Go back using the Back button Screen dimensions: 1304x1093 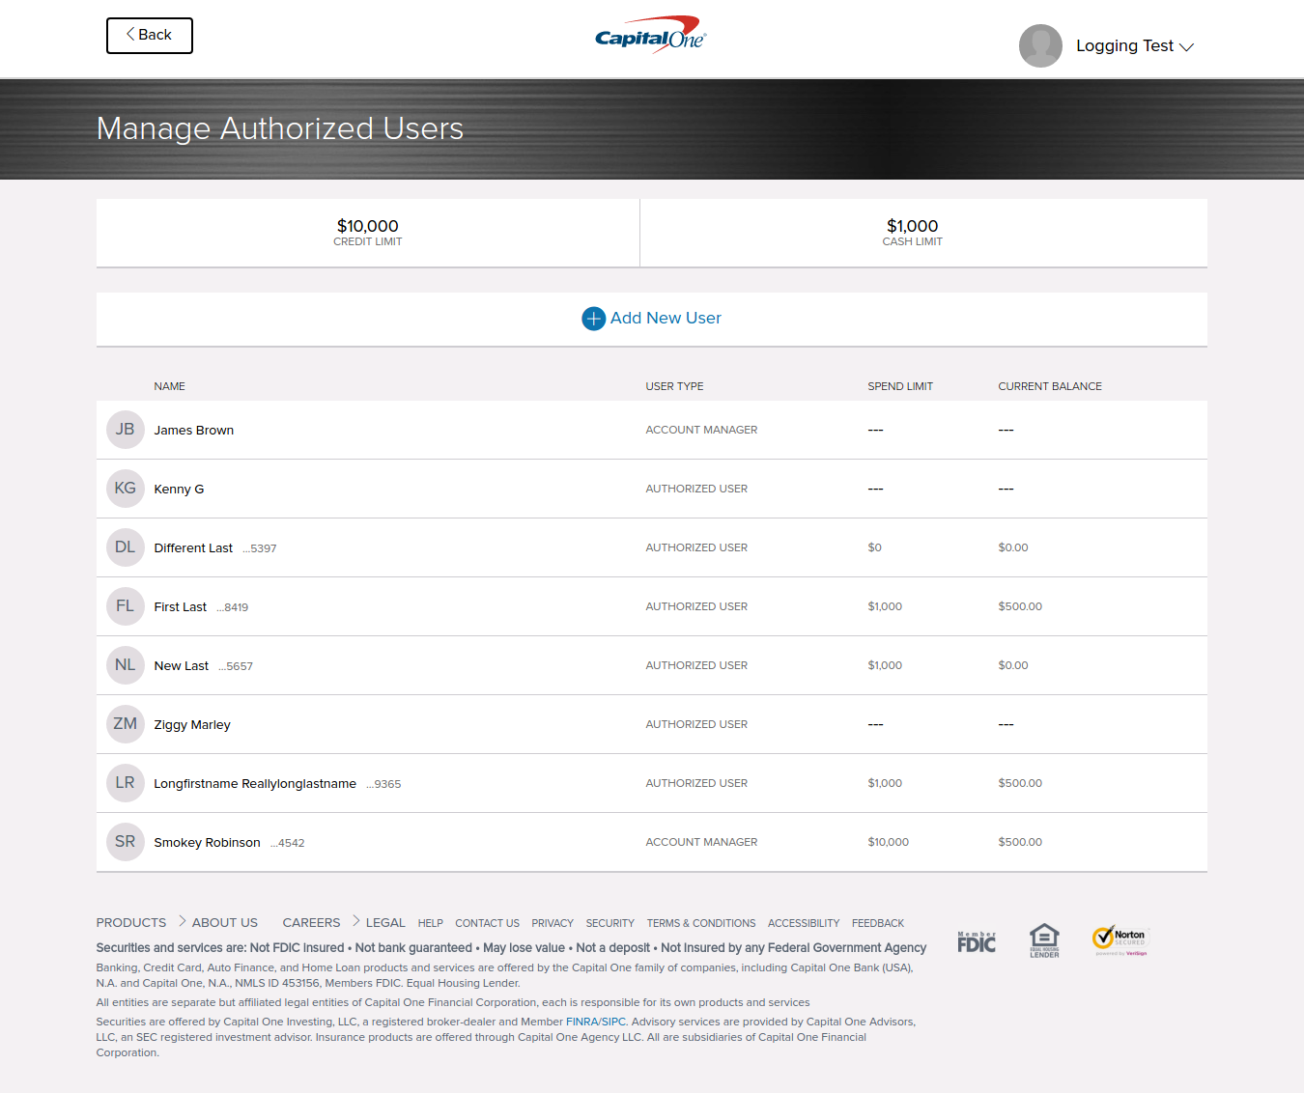click(x=150, y=36)
